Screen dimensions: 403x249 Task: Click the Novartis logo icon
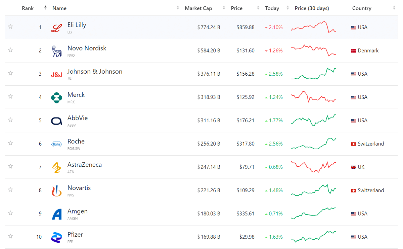click(56, 191)
